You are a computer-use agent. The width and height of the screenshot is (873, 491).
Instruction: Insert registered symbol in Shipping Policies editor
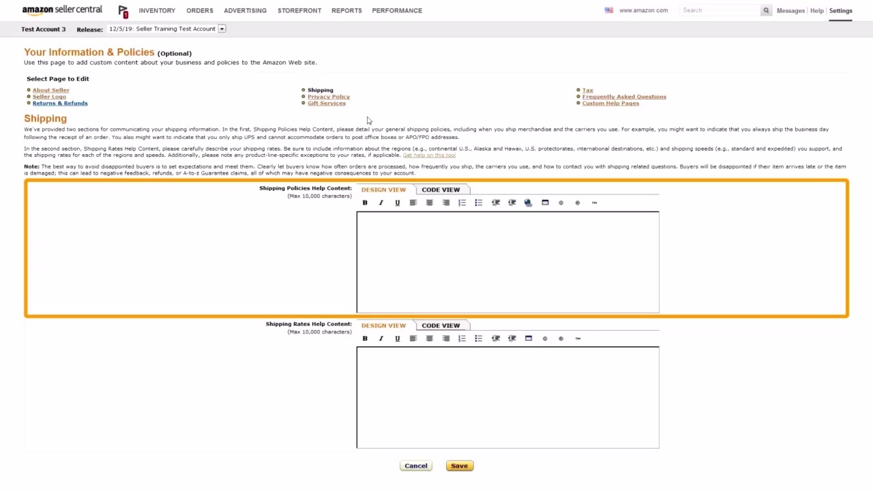coord(578,203)
